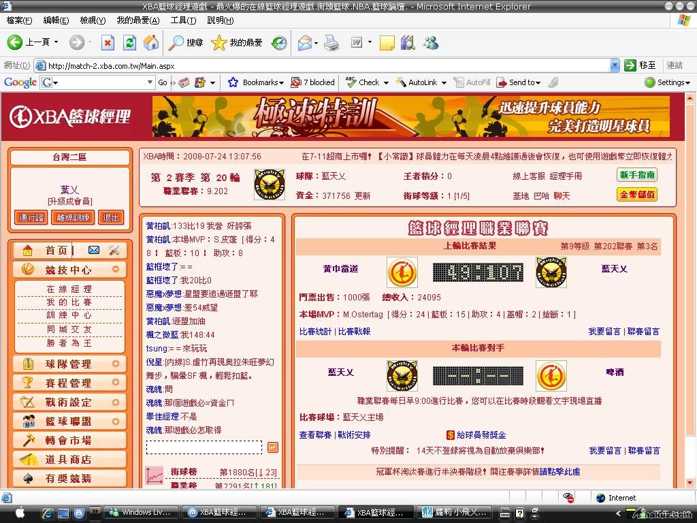
Task: Open the sidebar wrench tools icon
Action: 114,251
